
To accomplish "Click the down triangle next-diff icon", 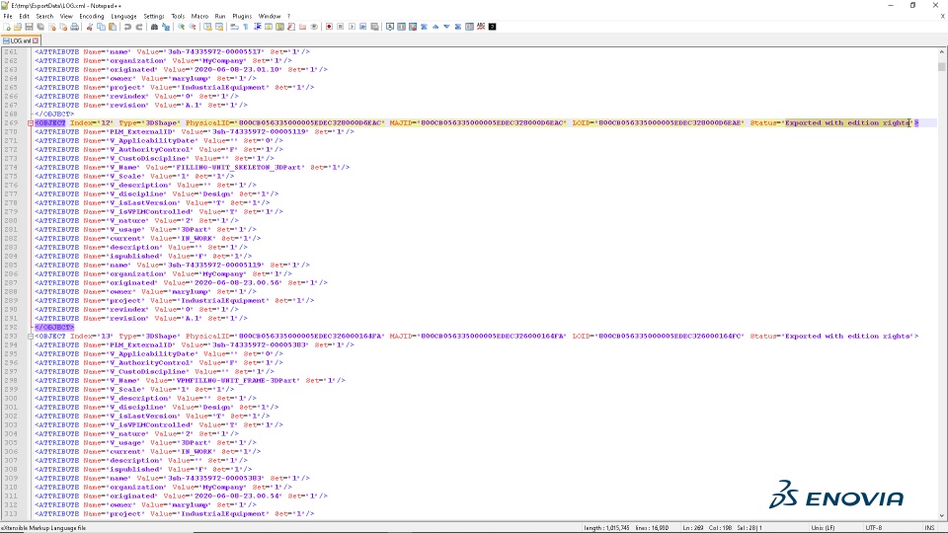I will tap(446, 27).
